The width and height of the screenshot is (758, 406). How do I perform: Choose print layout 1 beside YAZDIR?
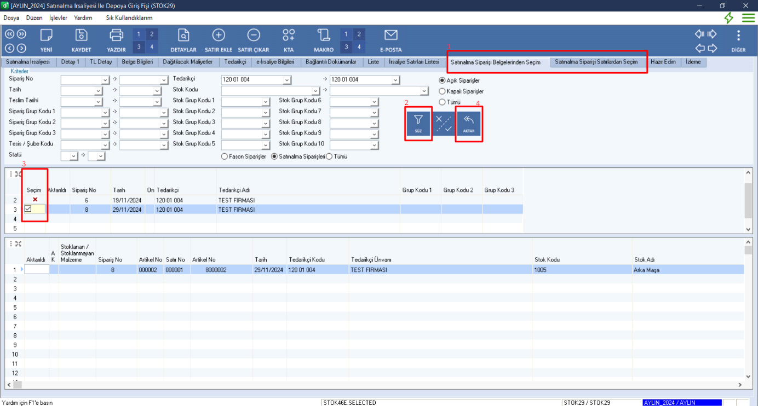(x=139, y=34)
